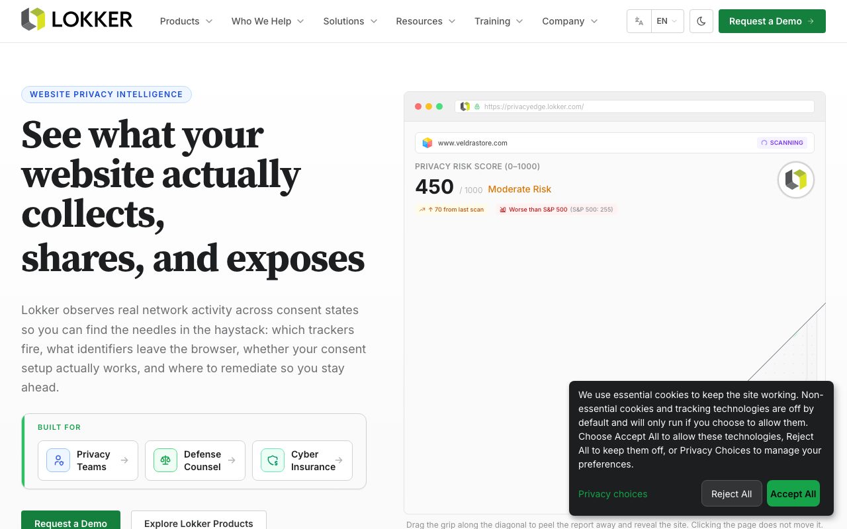Click the arrow on Cyber Insurance card
Viewport: 847px width, 529px height.
[339, 460]
